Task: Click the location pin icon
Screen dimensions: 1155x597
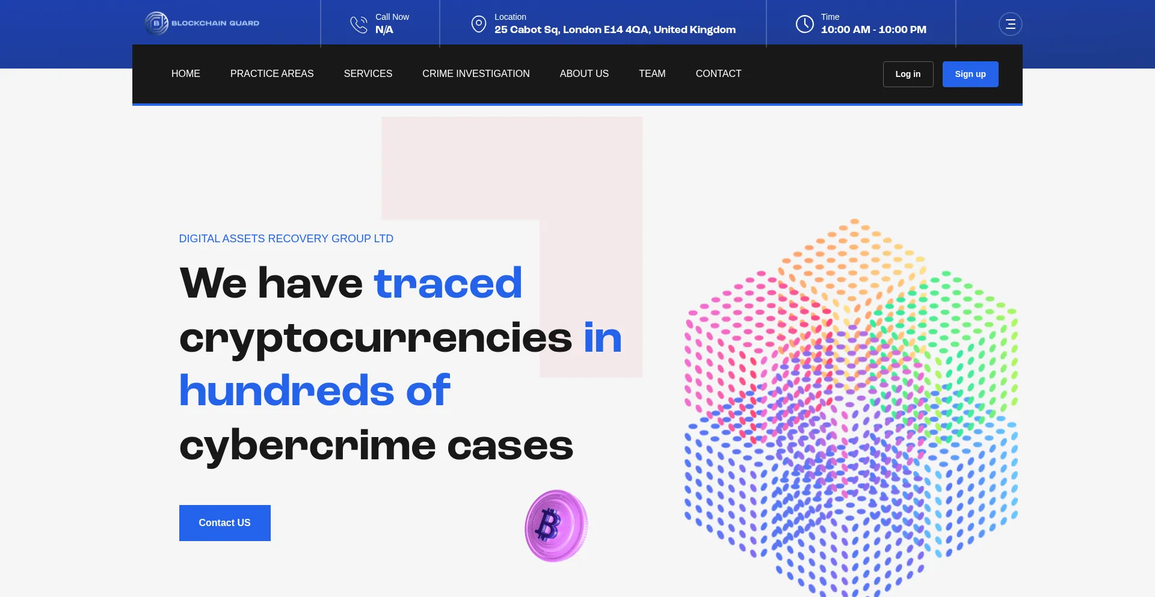Action: (x=478, y=24)
